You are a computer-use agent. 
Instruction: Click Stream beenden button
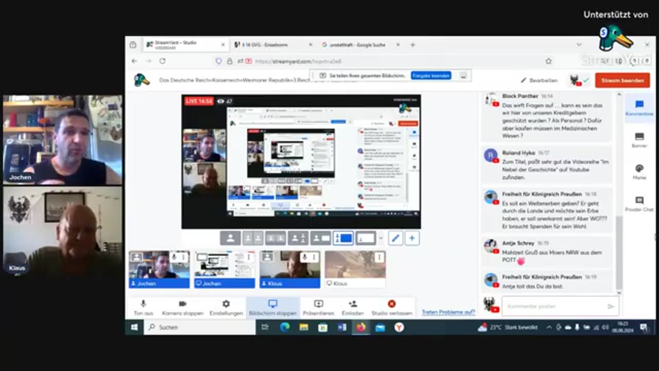[622, 80]
